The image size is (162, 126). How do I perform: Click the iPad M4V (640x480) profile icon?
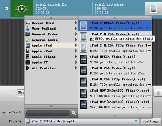84,105
